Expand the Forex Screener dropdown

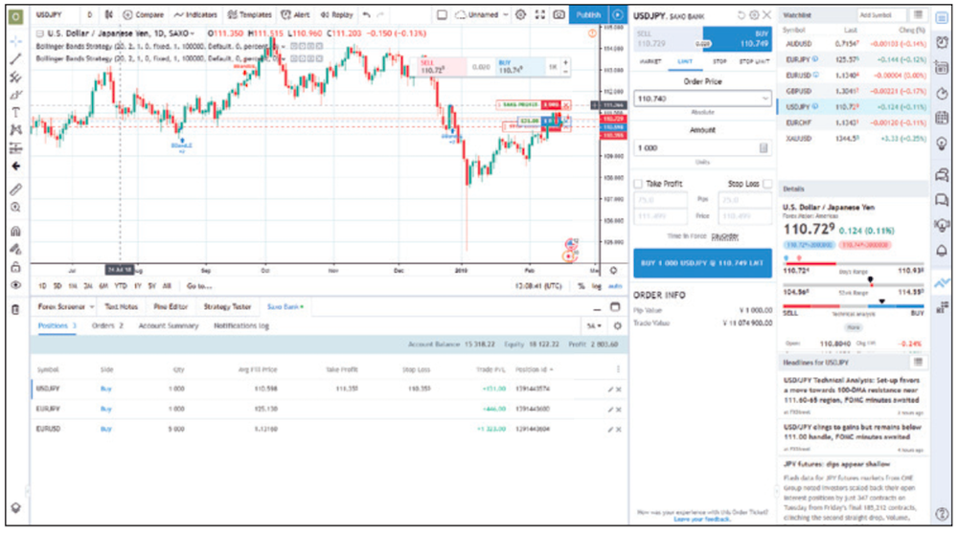click(92, 306)
